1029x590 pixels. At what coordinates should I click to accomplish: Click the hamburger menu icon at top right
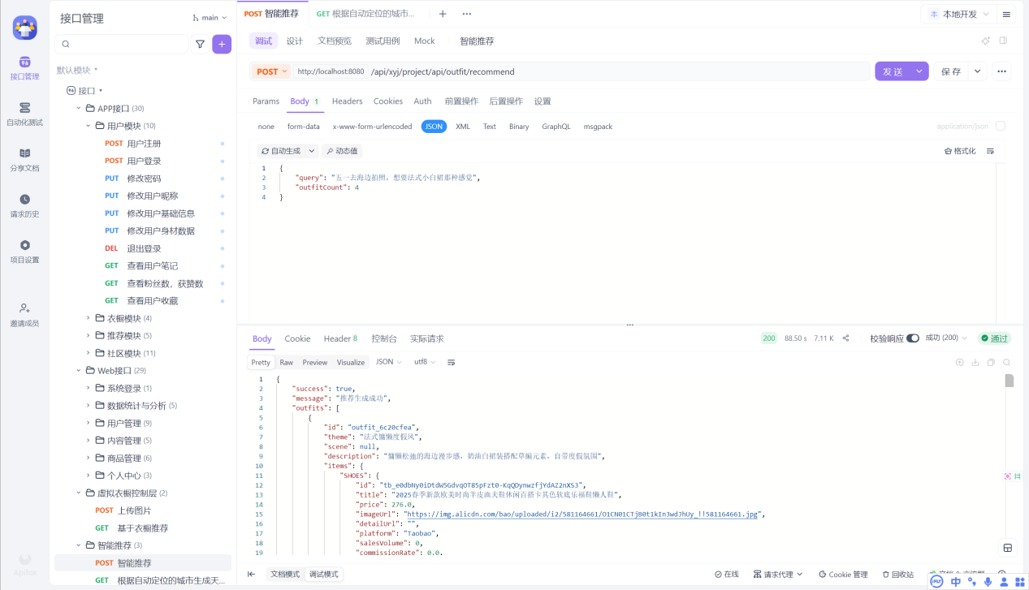(x=1007, y=15)
